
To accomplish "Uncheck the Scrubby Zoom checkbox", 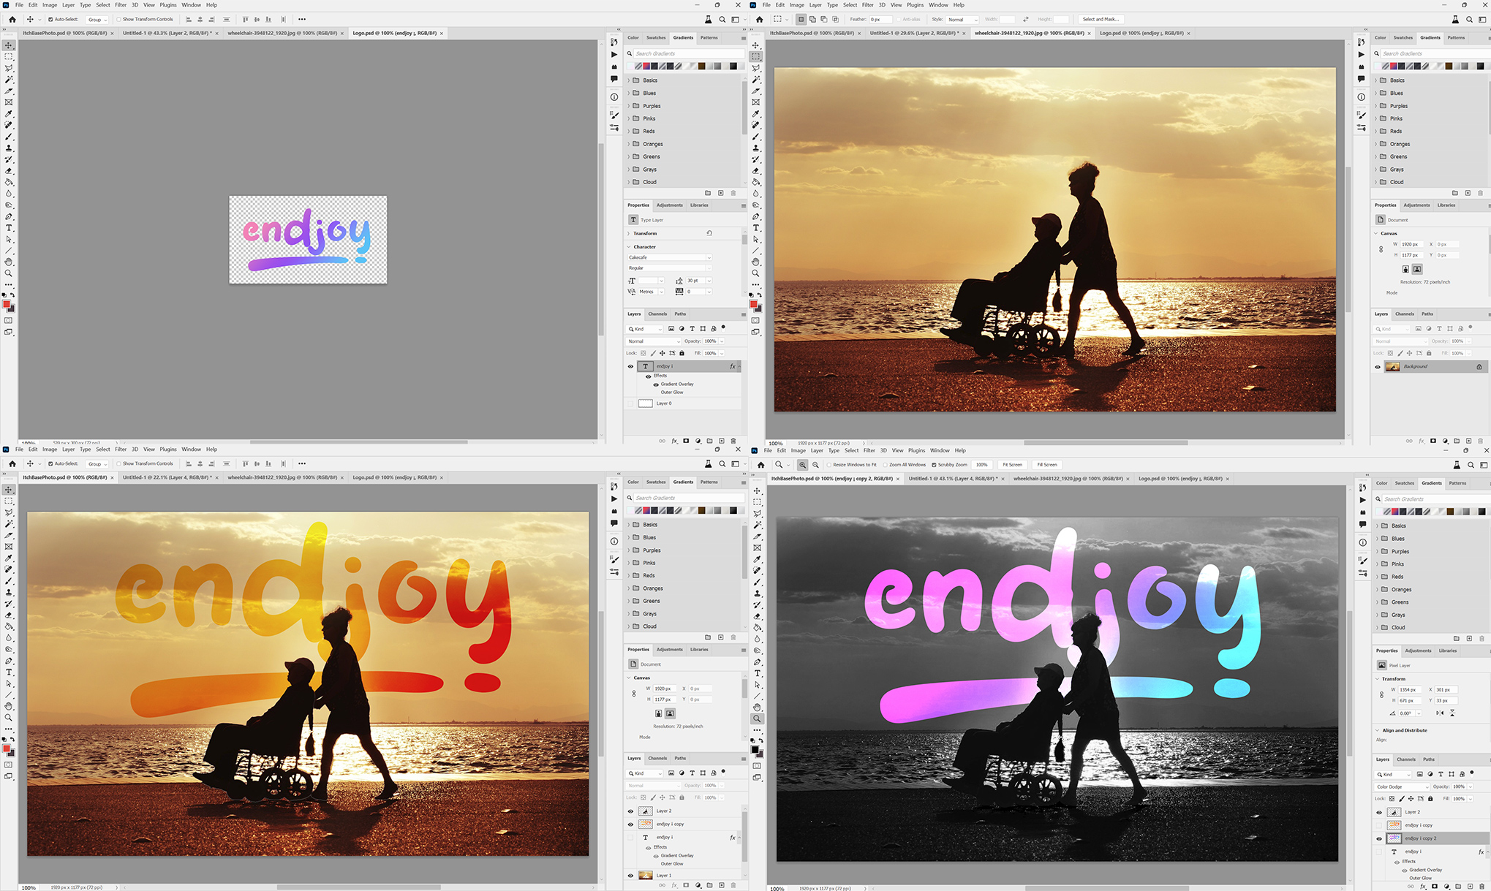I will 934,465.
